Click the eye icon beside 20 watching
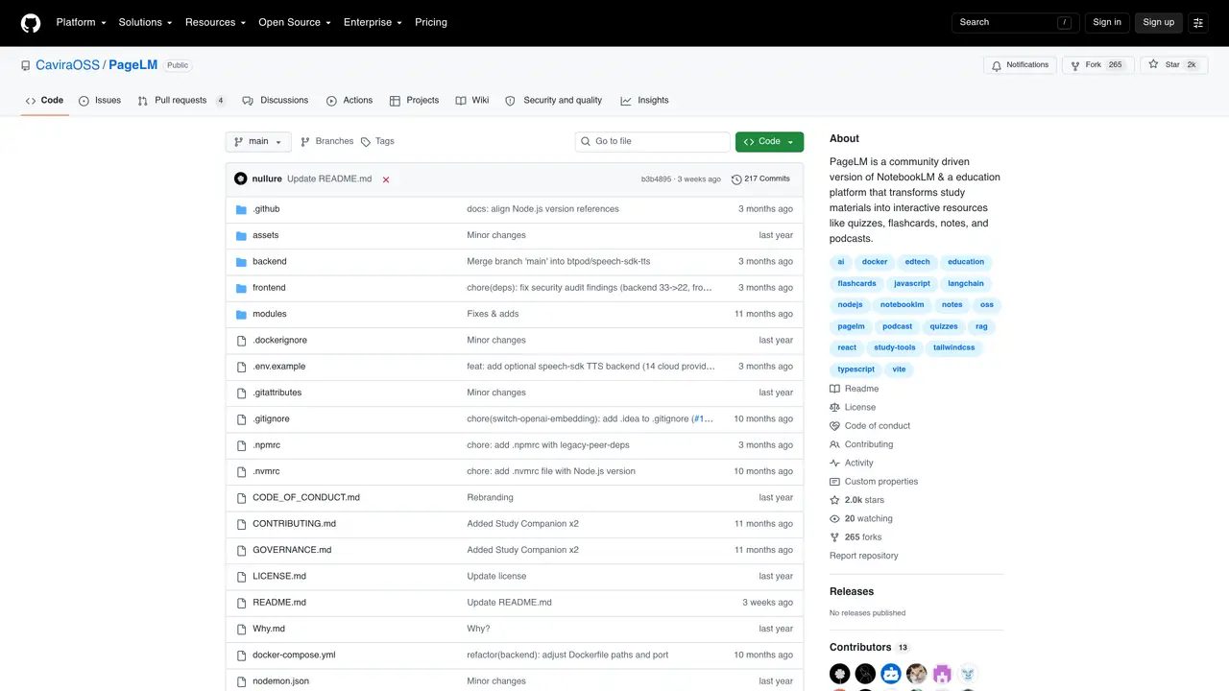 (x=835, y=519)
